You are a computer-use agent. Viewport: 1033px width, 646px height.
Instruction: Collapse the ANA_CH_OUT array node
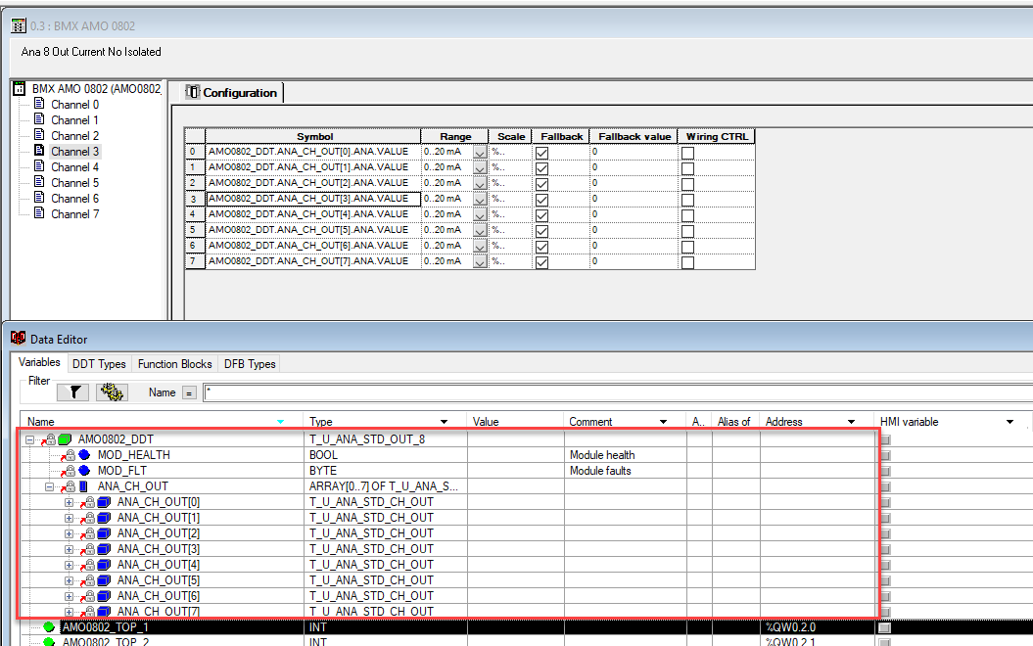49,486
